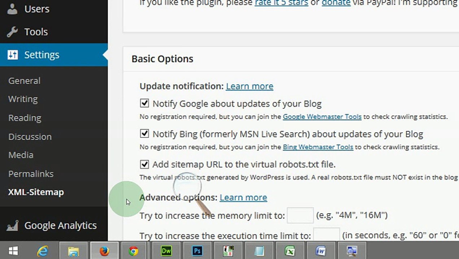The height and width of the screenshot is (259, 459).
Task: Open Learn more next to Update notification
Action: tap(249, 86)
